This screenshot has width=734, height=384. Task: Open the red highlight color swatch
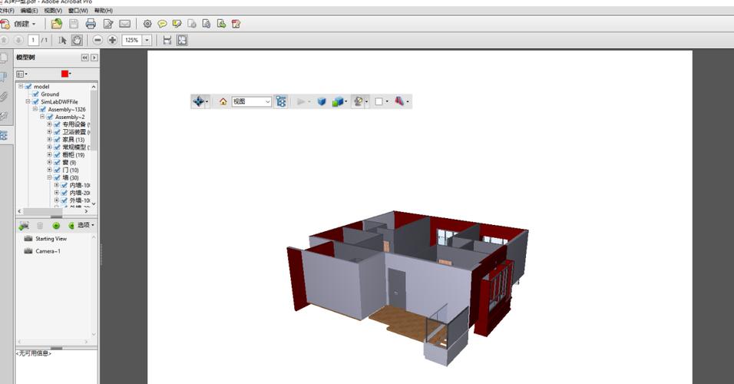(64, 74)
